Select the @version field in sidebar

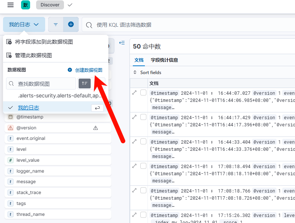pyautogui.click(x=58, y=128)
